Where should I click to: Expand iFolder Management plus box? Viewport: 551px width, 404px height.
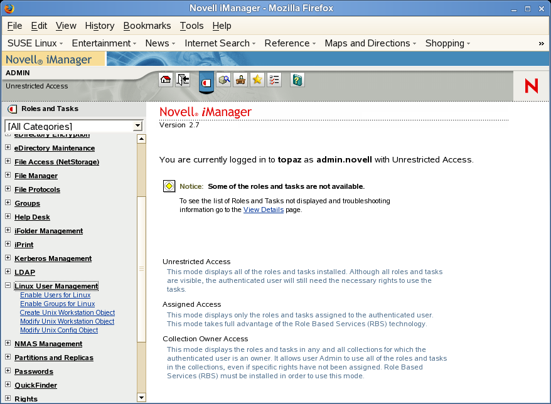pyautogui.click(x=8, y=230)
